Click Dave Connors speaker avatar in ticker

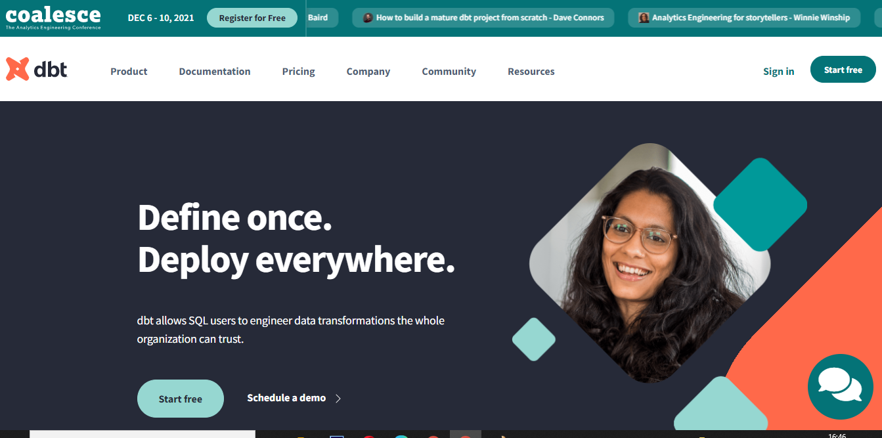tap(368, 18)
